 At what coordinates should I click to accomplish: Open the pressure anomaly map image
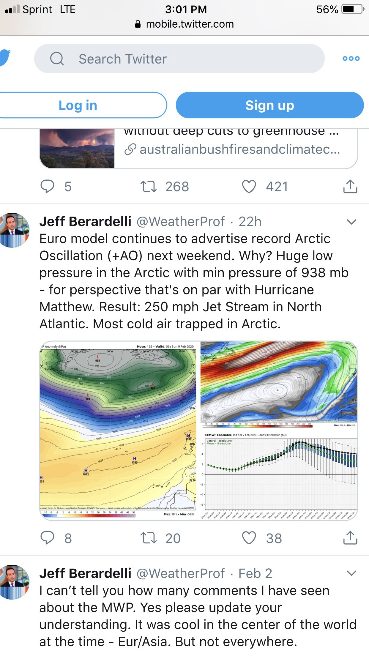pos(118,430)
